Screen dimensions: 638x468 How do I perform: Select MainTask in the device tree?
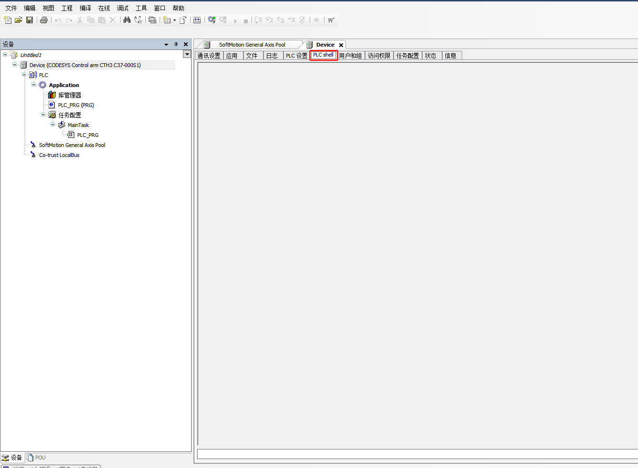[x=78, y=125]
